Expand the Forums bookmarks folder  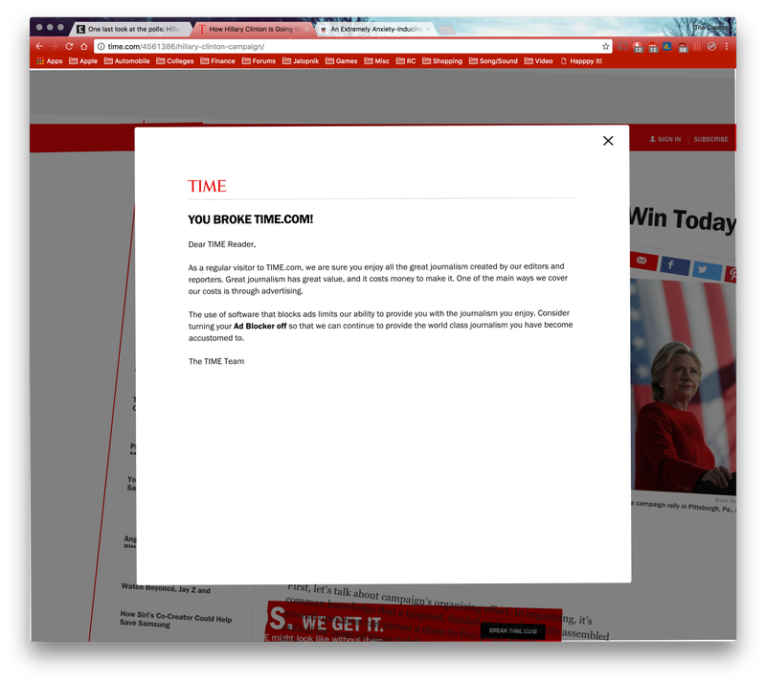click(x=259, y=61)
